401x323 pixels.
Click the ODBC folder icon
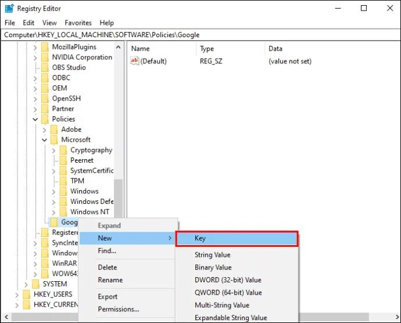point(45,78)
